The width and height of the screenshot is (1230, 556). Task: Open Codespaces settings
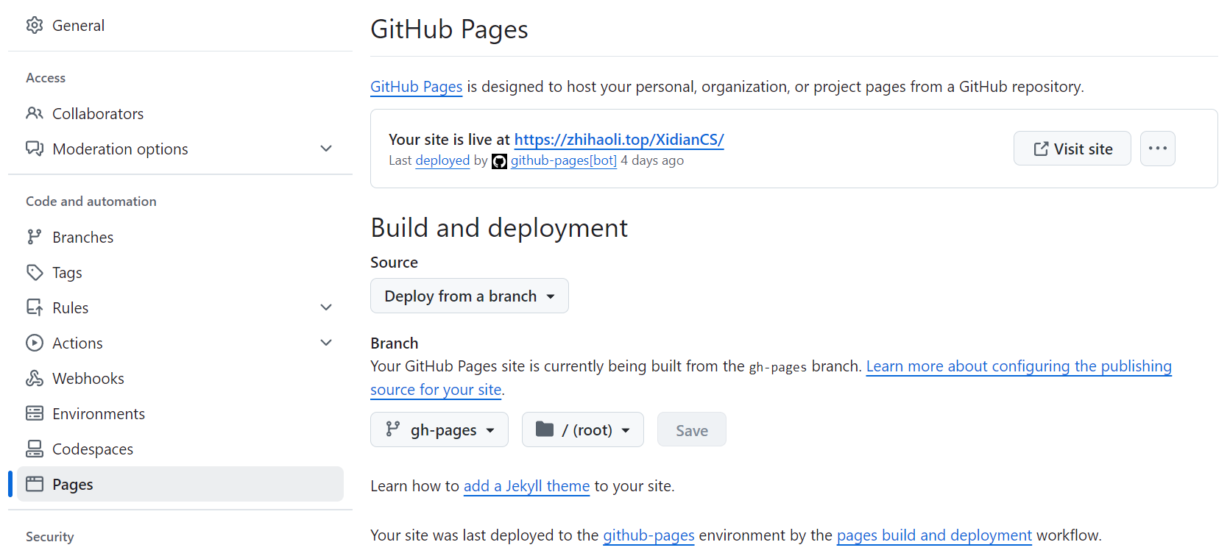[180, 449]
